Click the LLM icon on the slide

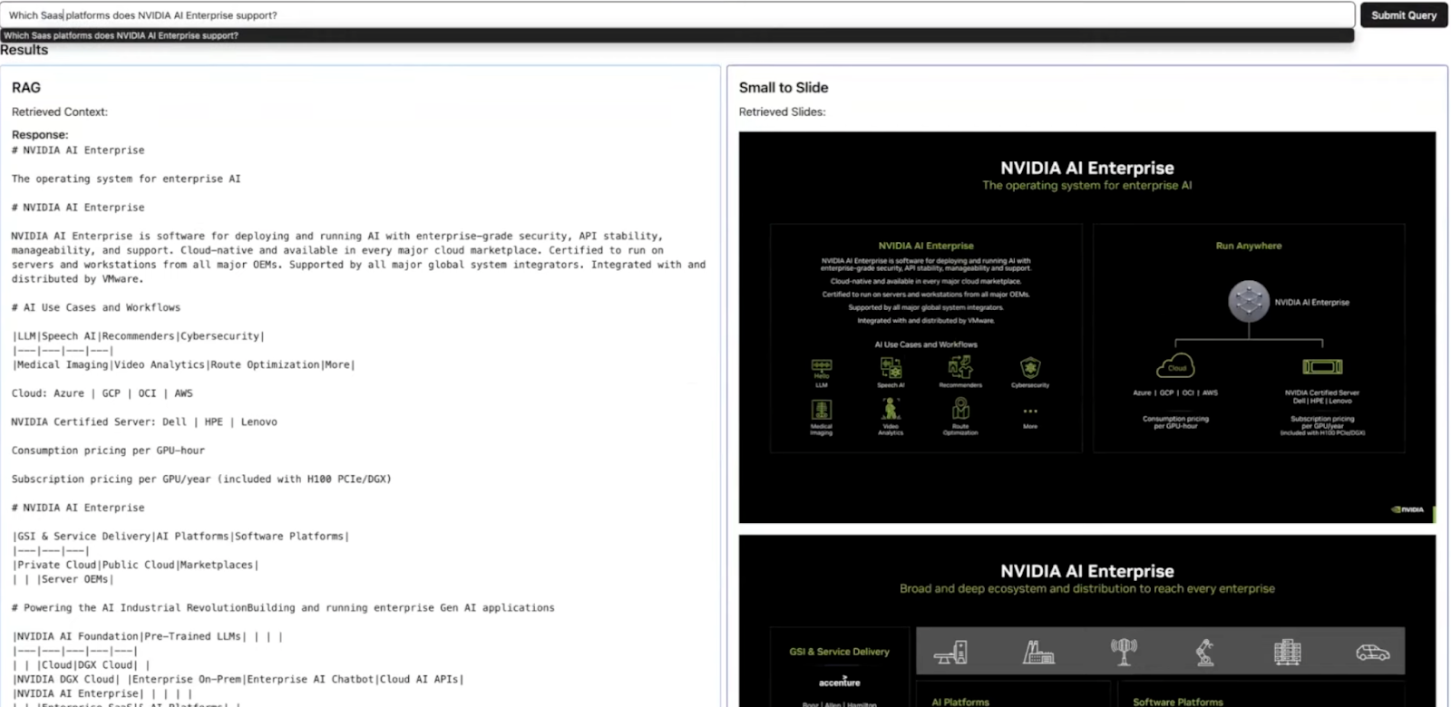point(821,367)
